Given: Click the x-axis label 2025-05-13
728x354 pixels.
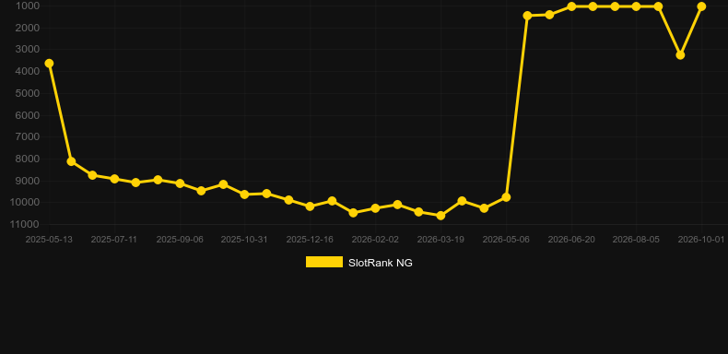Looking at the screenshot, I should (x=49, y=240).
